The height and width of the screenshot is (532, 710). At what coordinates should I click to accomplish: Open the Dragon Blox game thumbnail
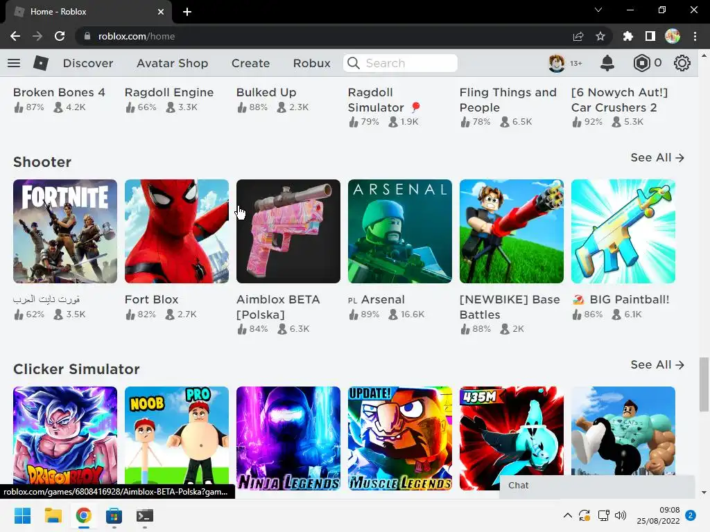65,435
